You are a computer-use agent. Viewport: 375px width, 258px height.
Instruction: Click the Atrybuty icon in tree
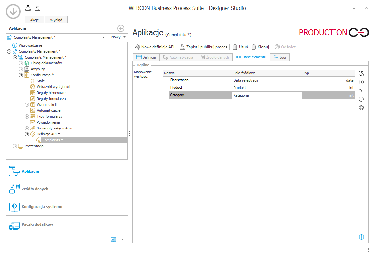coord(27,69)
